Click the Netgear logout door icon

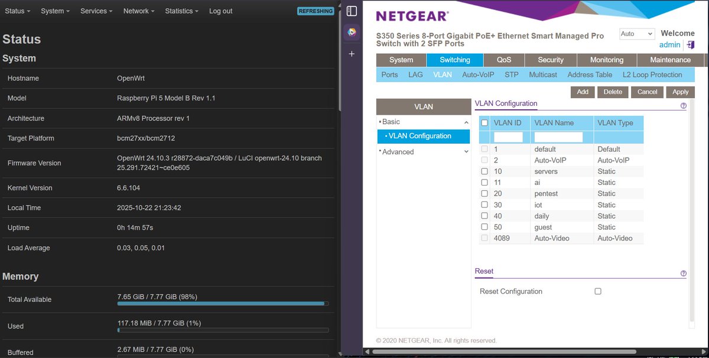tap(691, 45)
